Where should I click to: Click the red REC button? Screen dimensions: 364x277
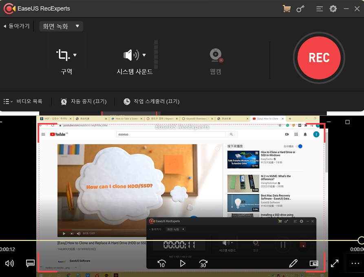(x=319, y=58)
